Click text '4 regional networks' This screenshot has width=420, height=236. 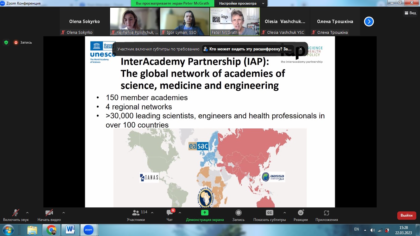[x=139, y=107]
